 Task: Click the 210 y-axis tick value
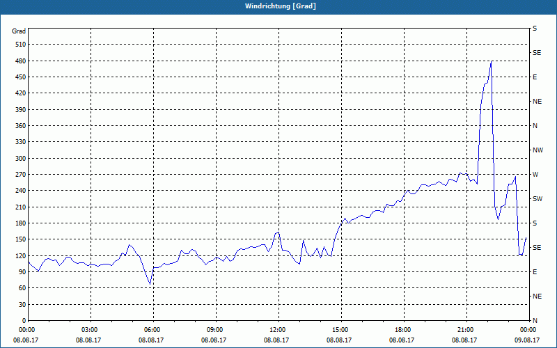point(20,207)
